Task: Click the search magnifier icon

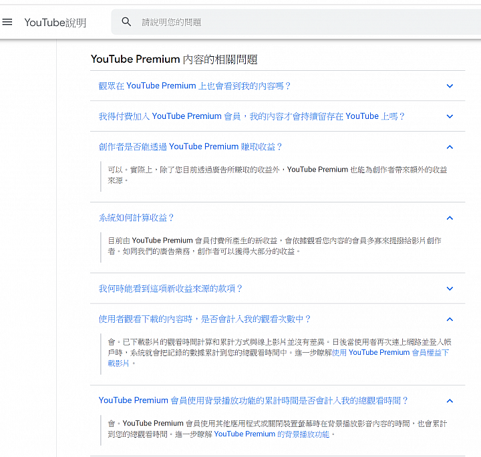Action: click(126, 22)
